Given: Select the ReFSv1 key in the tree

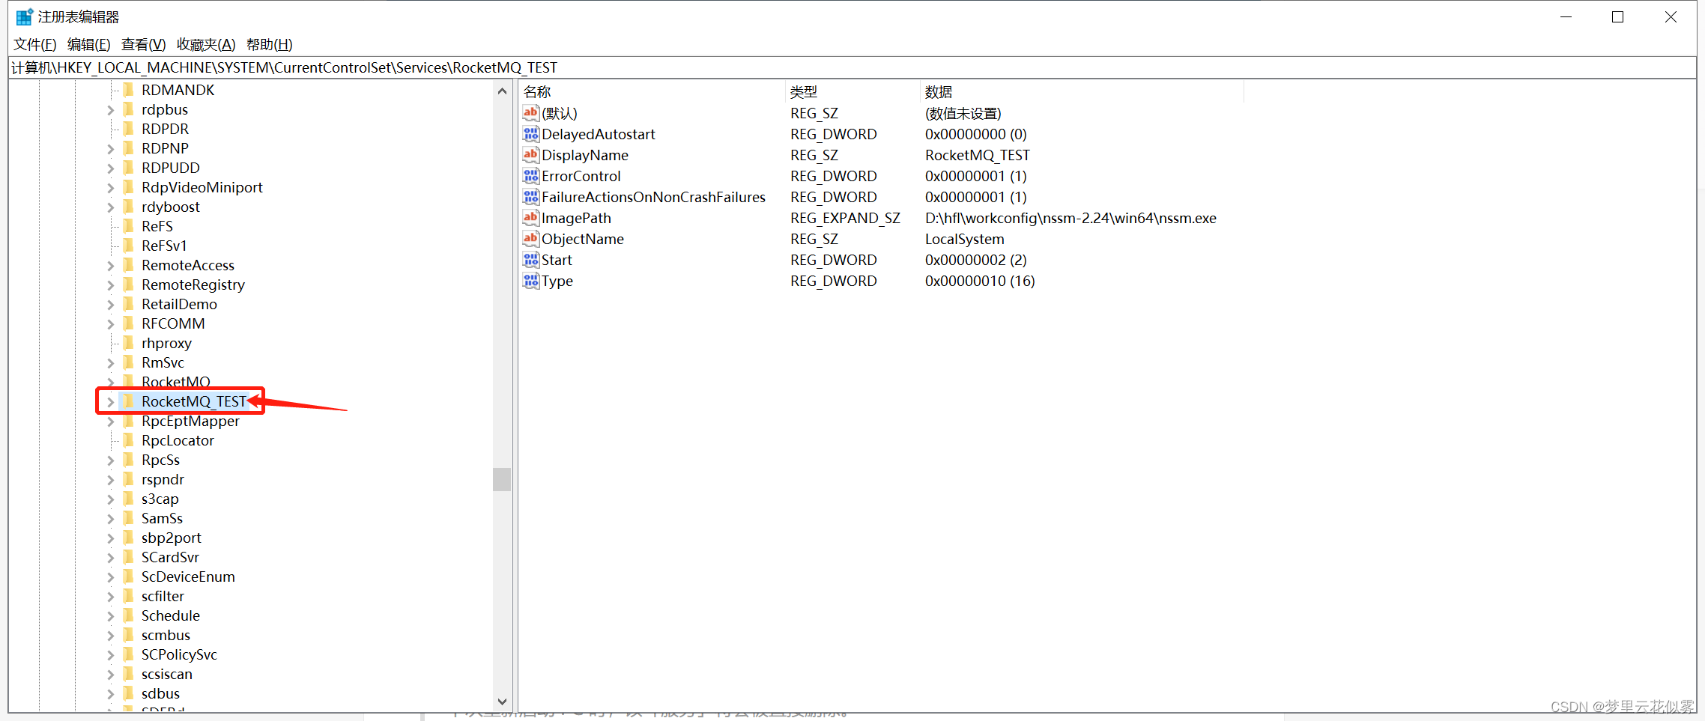Looking at the screenshot, I should [164, 246].
